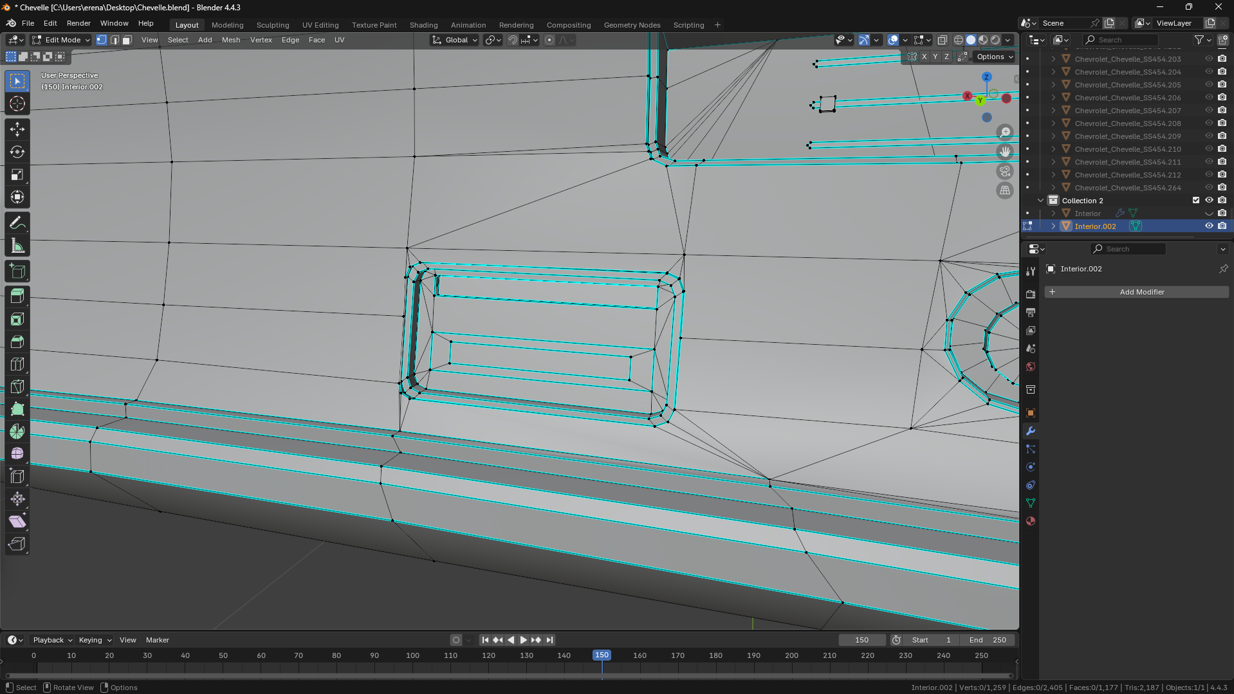
Task: Select the Annotate tool
Action: 17,223
